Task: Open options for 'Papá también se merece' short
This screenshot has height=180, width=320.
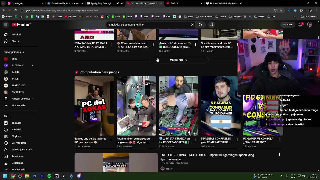Action: [153, 140]
